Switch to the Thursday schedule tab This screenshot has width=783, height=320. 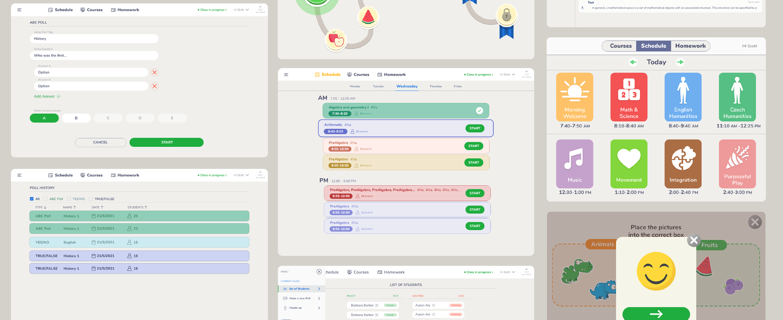[436, 86]
